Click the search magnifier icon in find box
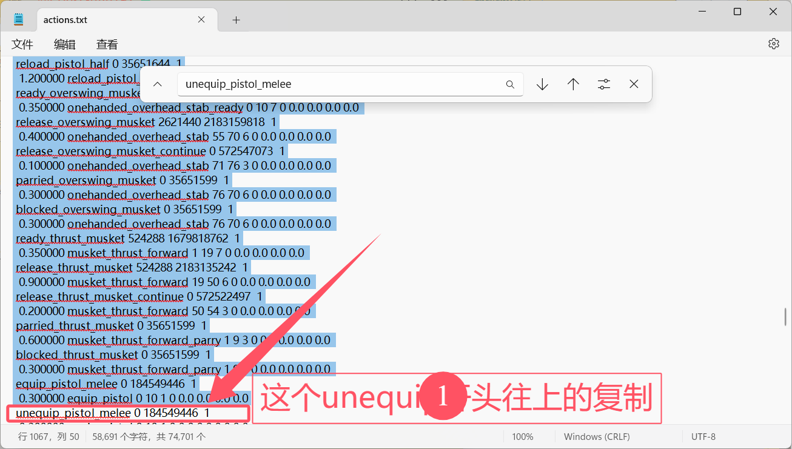The height and width of the screenshot is (449, 792). point(510,85)
